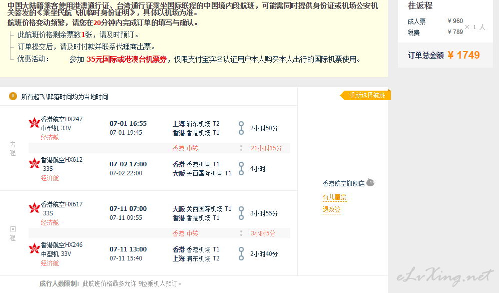Click the adult ticket price ¥ 960
The image size is (499, 293).
click(x=455, y=21)
